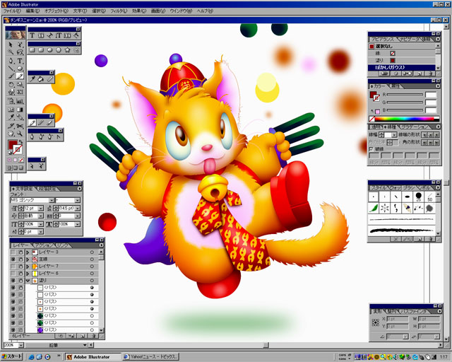Toggle visibility eye of 塗り layer
Image resolution: width=452 pixels, height=362 pixels.
(x=13, y=280)
